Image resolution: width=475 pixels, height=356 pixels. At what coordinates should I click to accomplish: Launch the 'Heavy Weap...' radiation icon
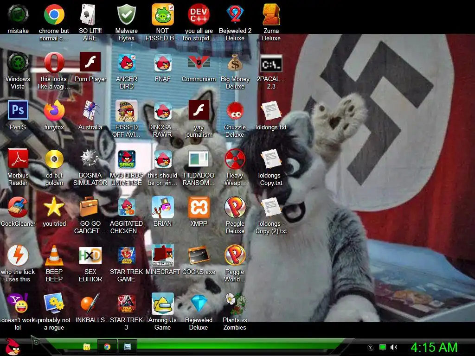coord(235,159)
